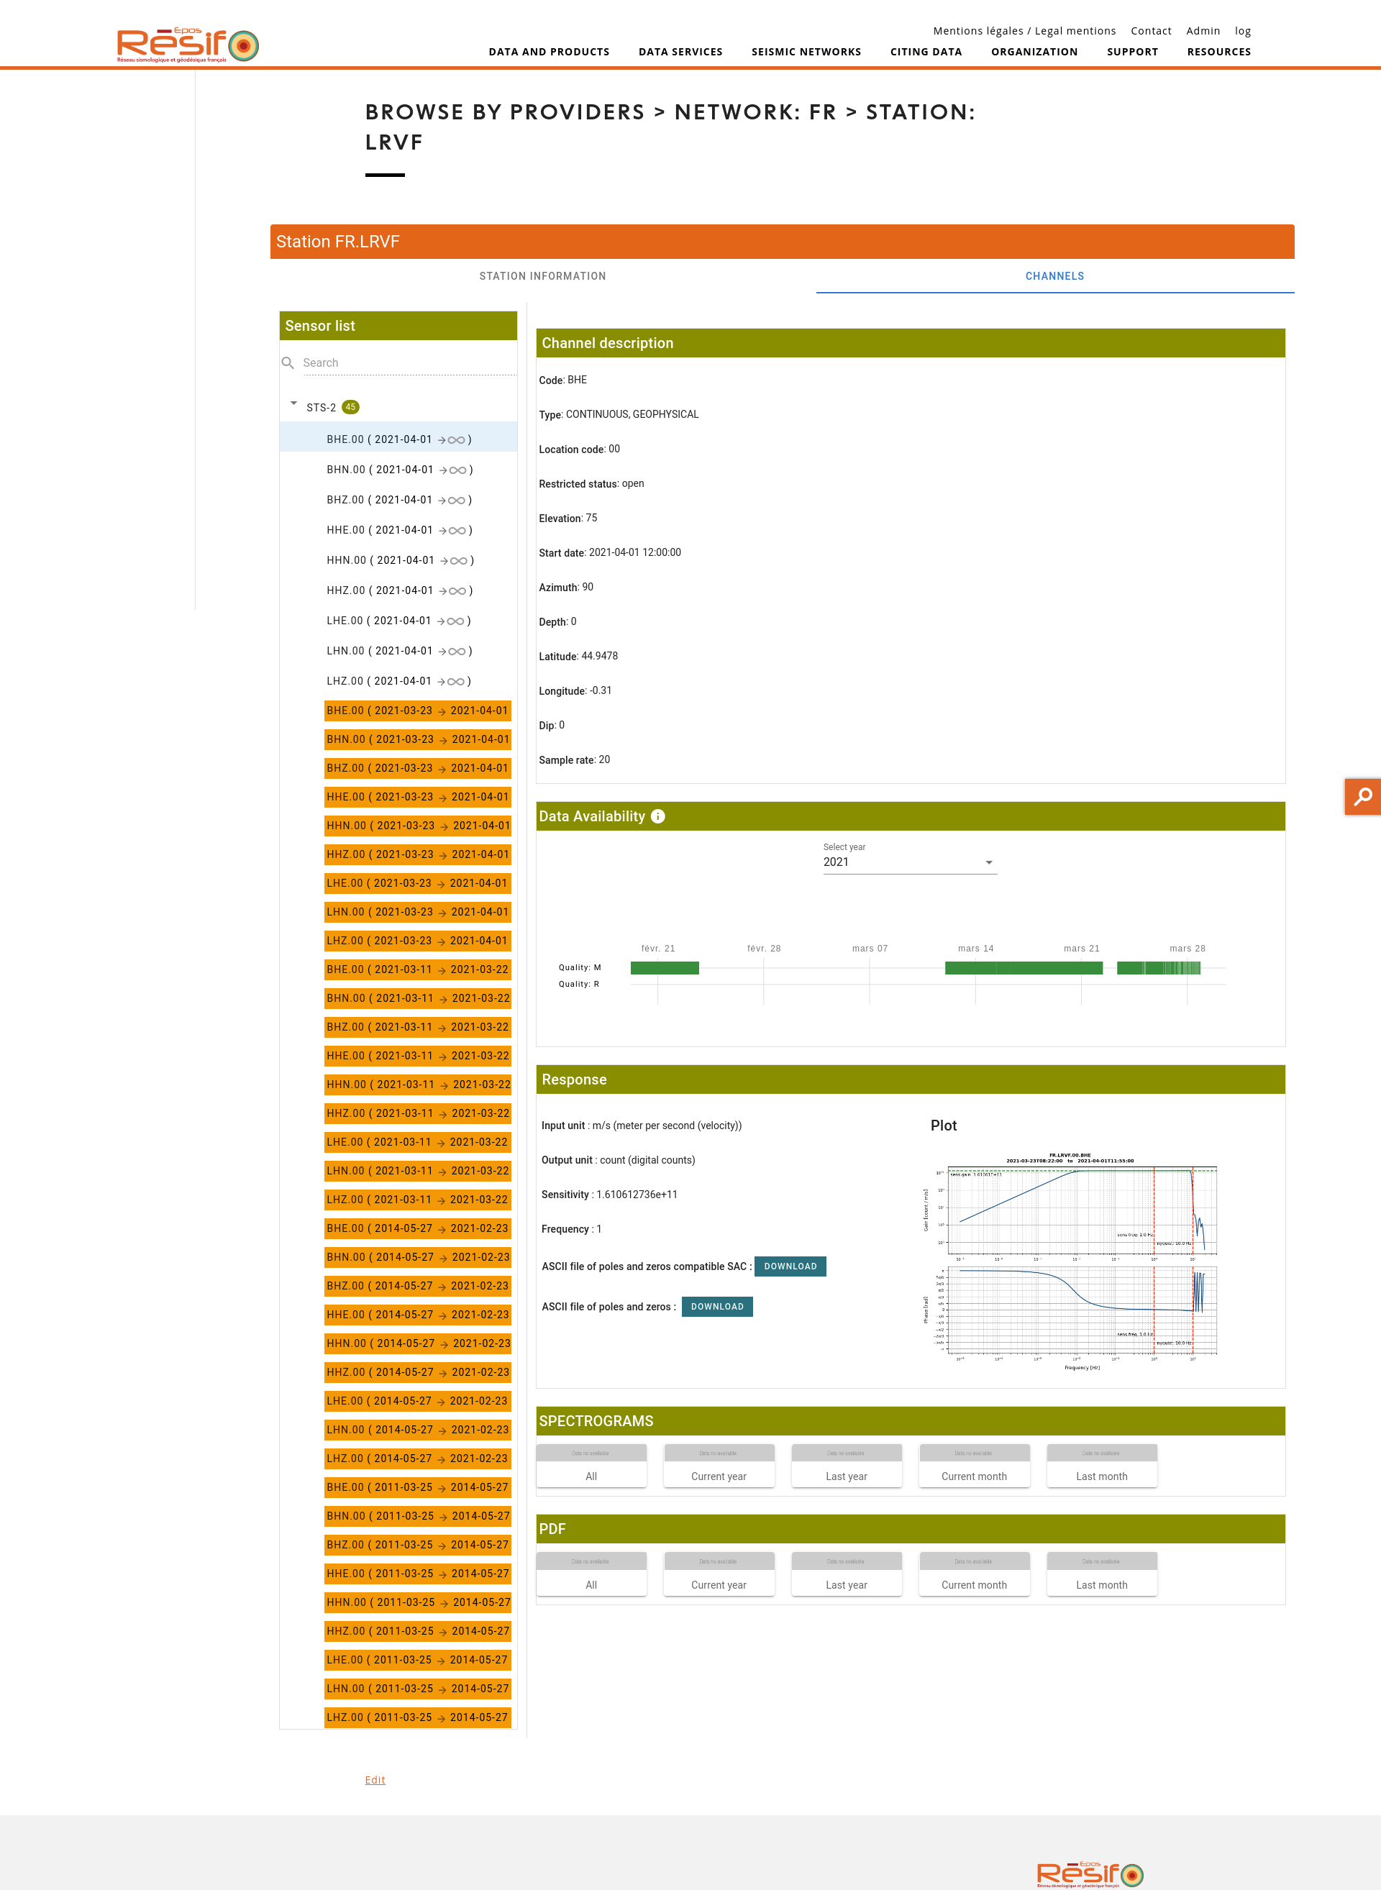Screen dimensions: 1381x1890
Task: Open Mentions légales / Legal mentions link
Action: pos(1024,31)
